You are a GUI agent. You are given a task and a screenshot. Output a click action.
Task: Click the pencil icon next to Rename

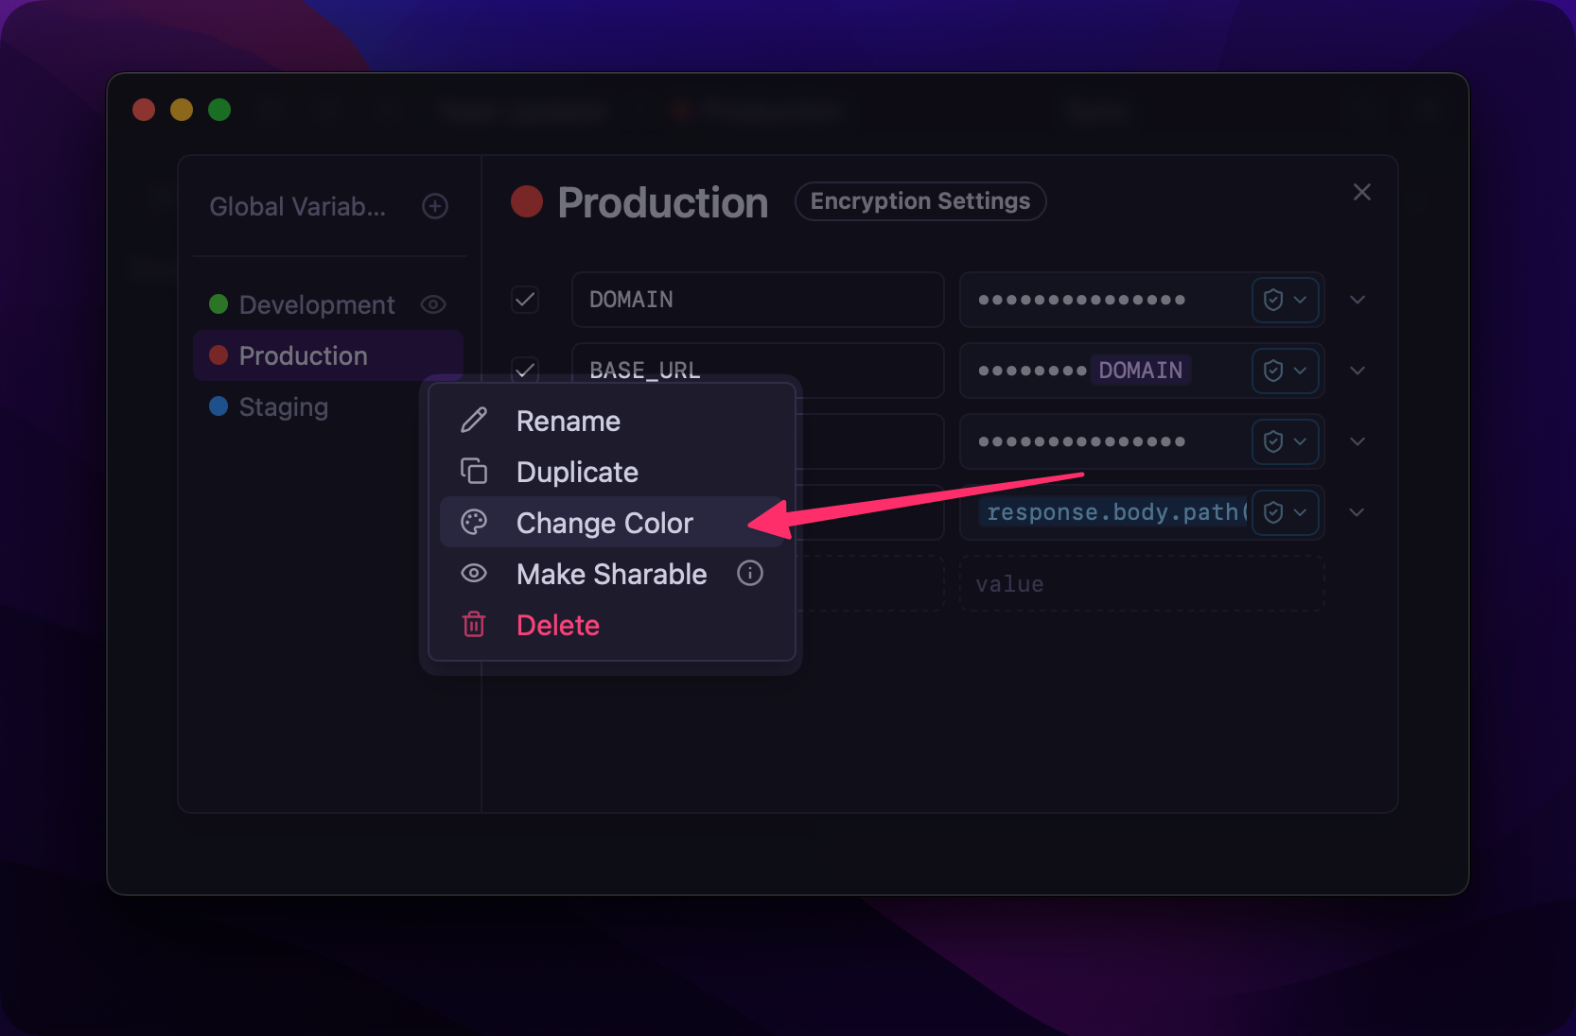coord(474,421)
